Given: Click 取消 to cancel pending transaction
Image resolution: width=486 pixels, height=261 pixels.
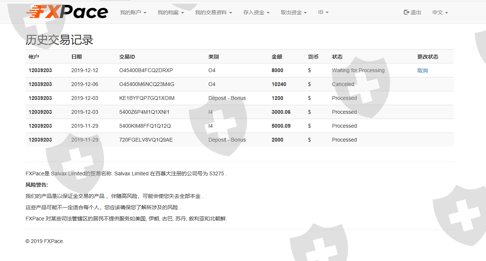Looking at the screenshot, I should pyautogui.click(x=423, y=71).
